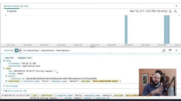Click the namespace_name field in the kubernetes row
This screenshot has width=181, height=101.
[59, 81]
